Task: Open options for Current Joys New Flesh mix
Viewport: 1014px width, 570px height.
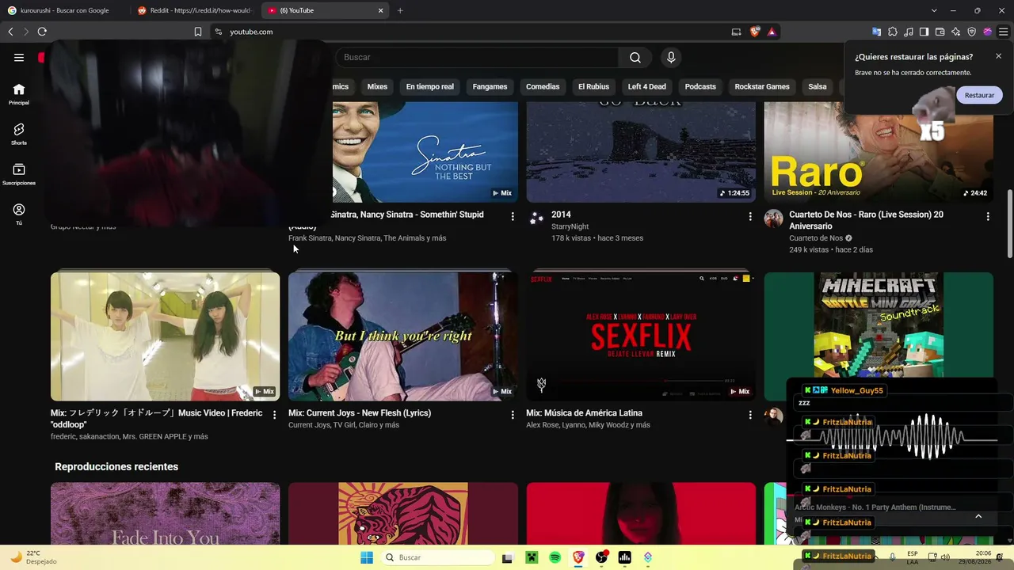Action: point(513,415)
